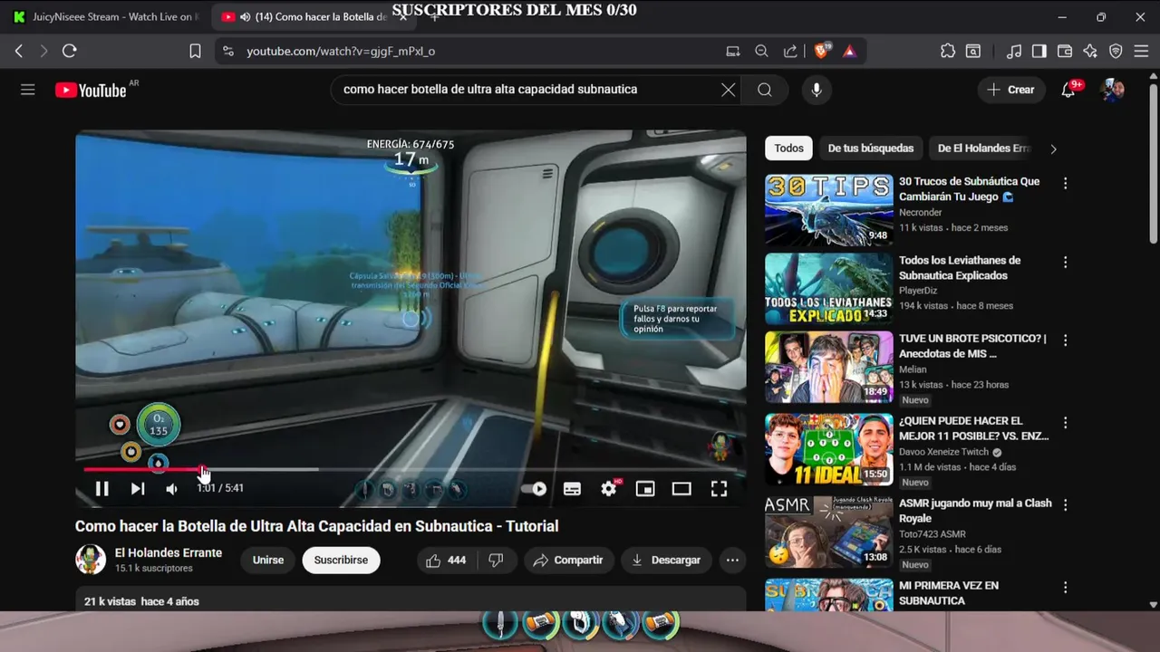1160x652 pixels.
Task: Clear the YouTube search text
Action: tap(728, 90)
